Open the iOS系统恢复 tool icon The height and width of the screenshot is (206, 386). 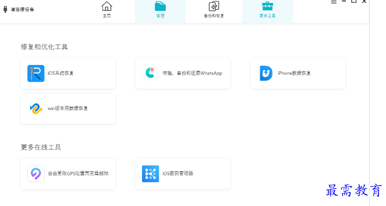coord(36,73)
